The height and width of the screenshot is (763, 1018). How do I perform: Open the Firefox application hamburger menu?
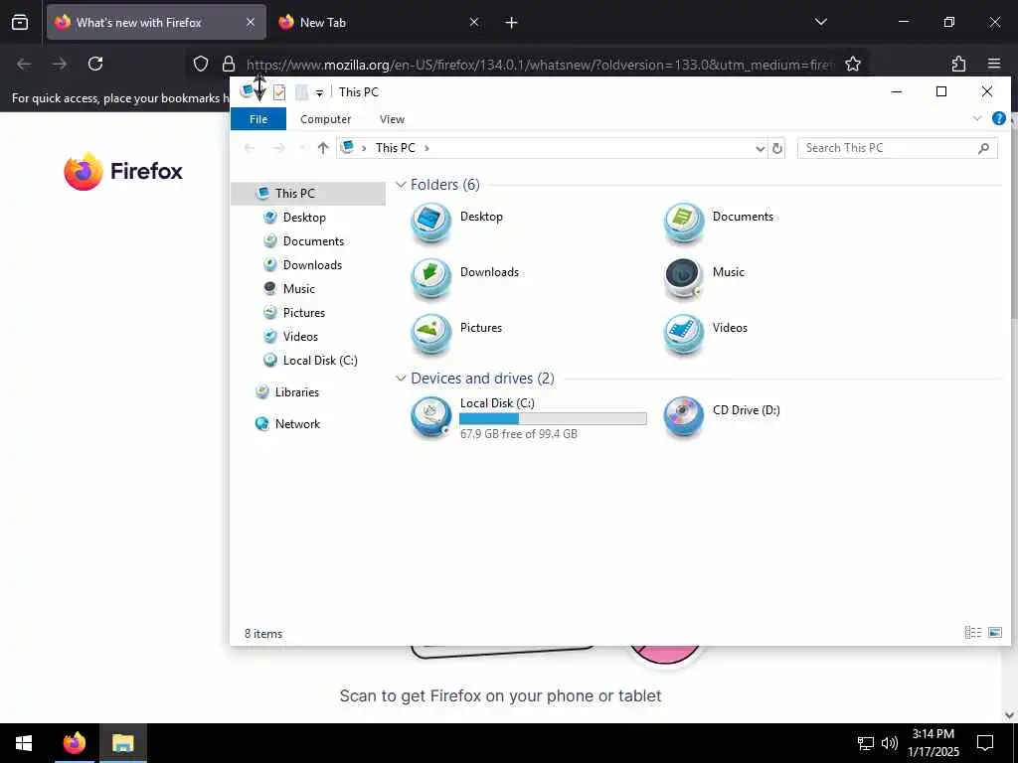click(x=994, y=64)
